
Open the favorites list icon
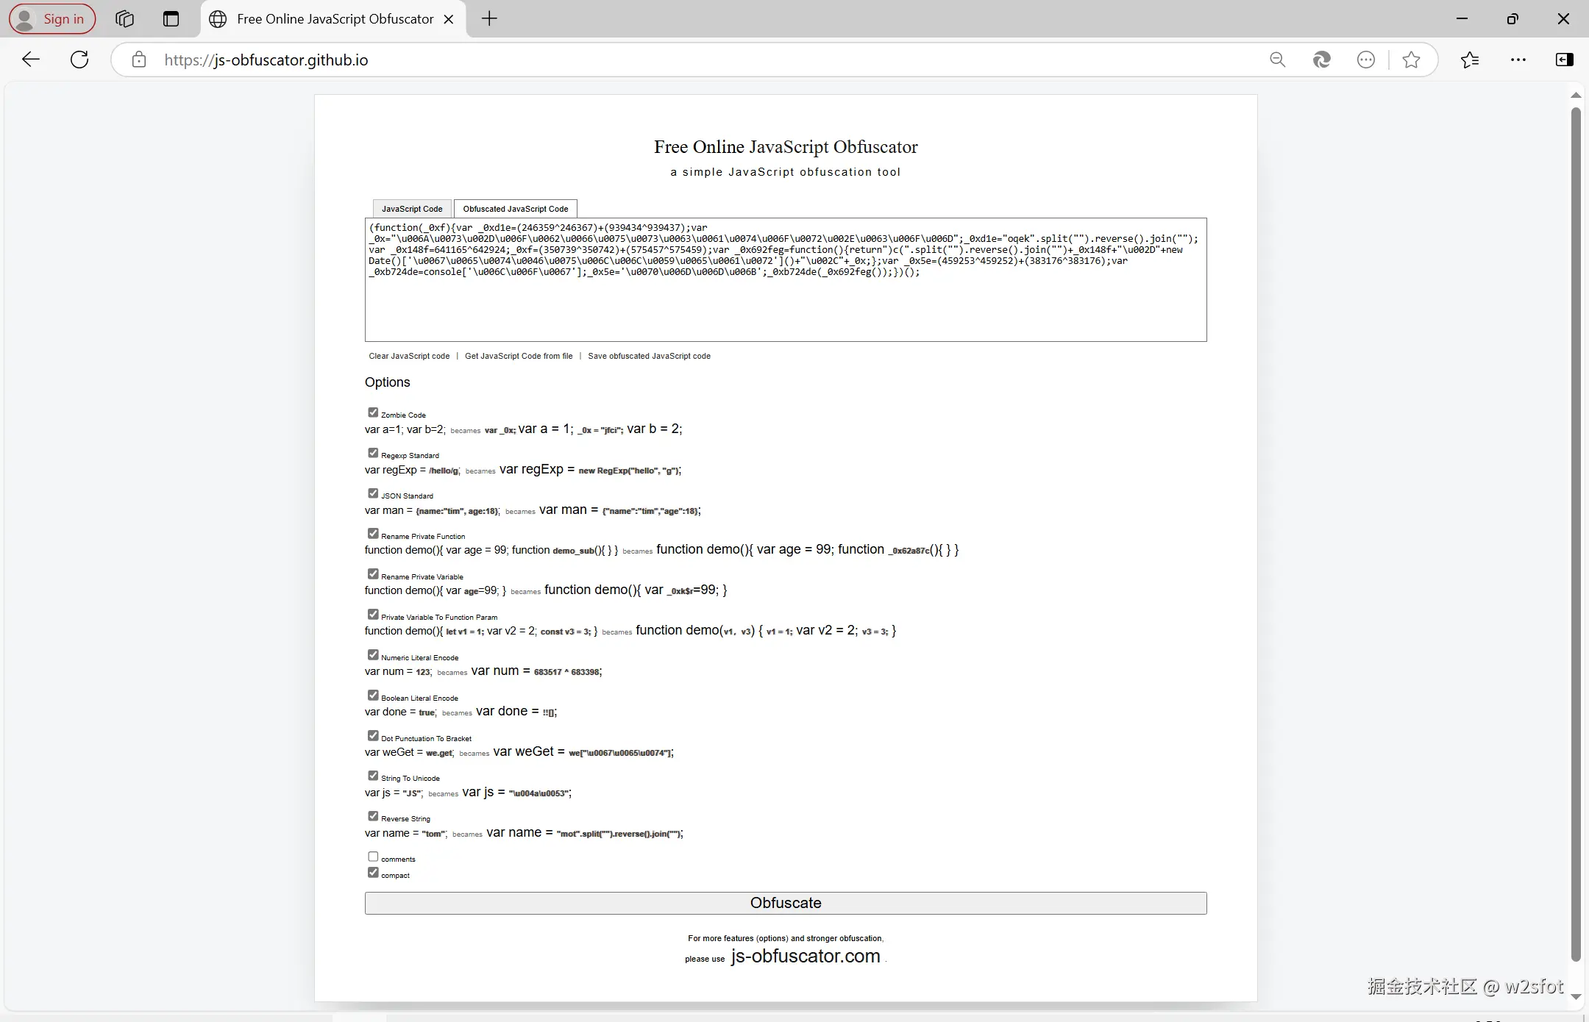point(1470,60)
